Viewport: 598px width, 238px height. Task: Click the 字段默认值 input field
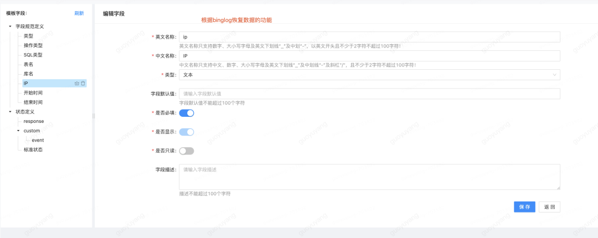click(x=369, y=94)
